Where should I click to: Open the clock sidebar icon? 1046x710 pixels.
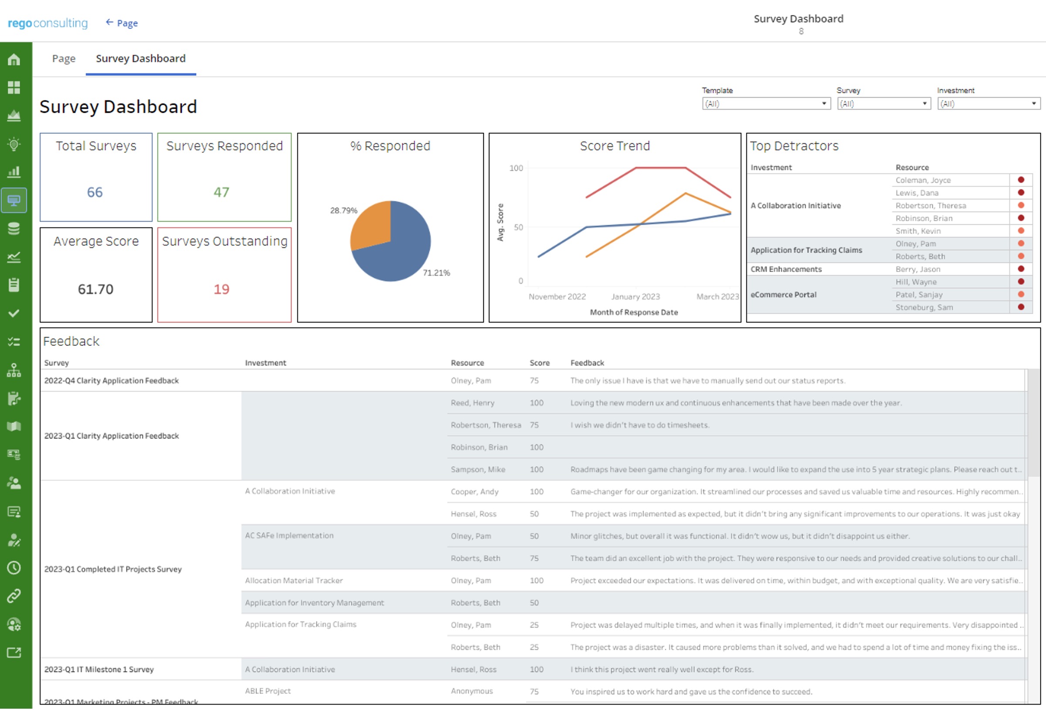14,569
